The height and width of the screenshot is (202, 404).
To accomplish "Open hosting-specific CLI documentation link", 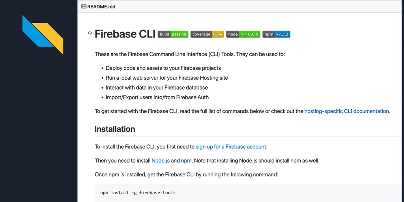I will [x=346, y=111].
